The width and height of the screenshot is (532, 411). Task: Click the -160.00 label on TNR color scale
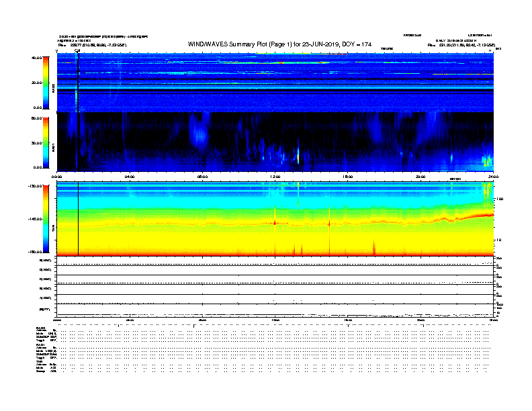click(36, 252)
